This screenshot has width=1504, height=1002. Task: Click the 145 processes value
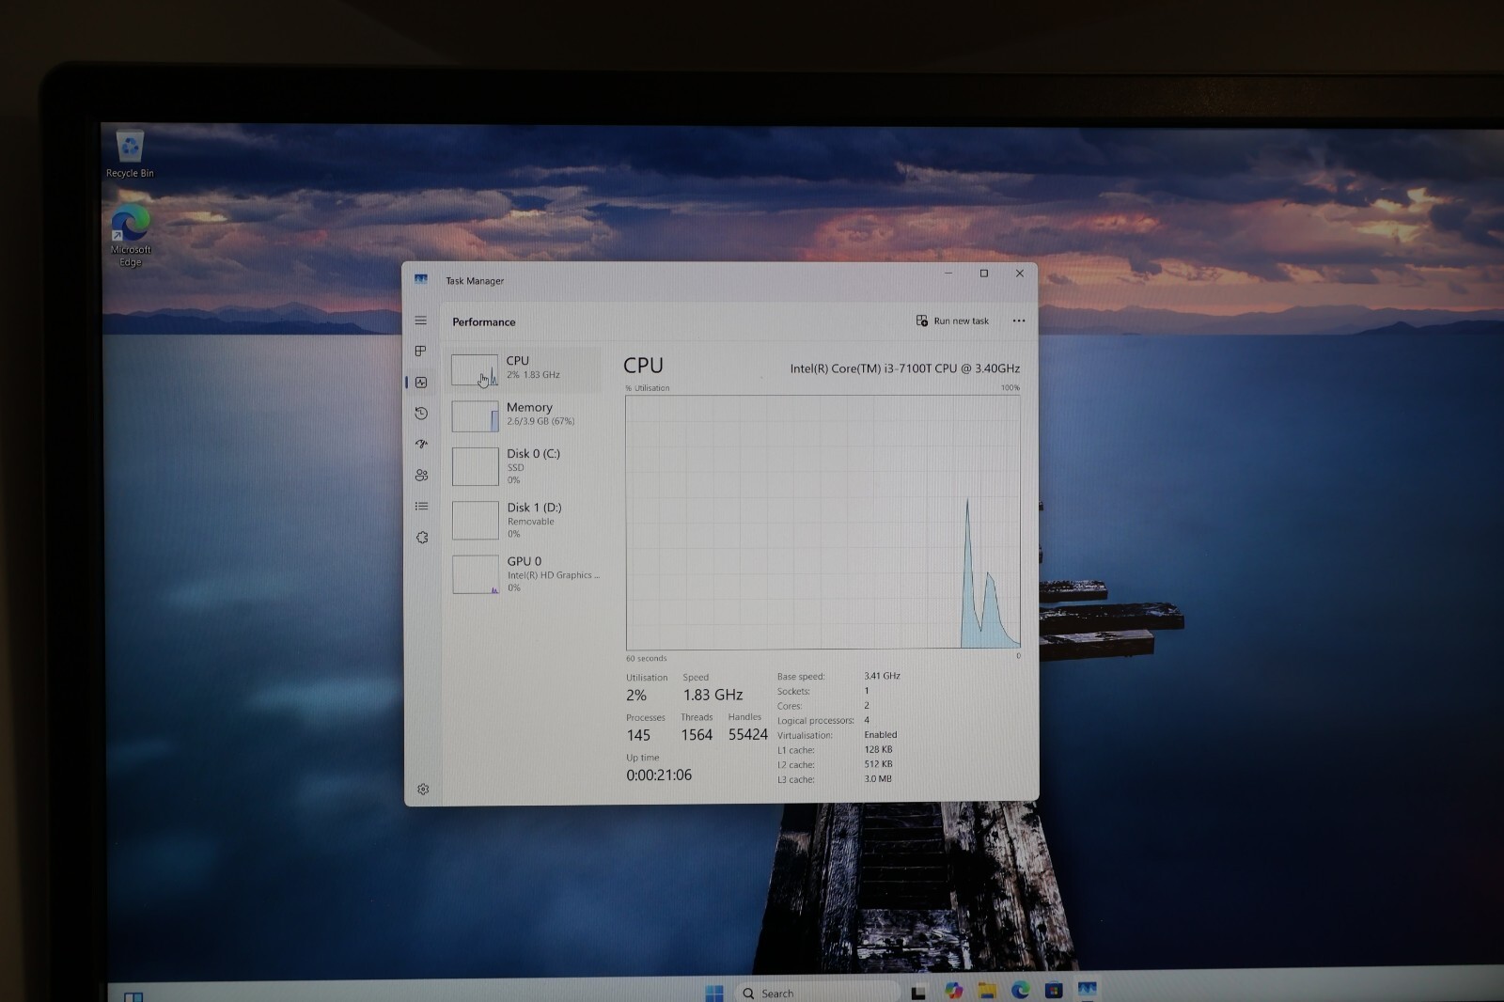638,735
